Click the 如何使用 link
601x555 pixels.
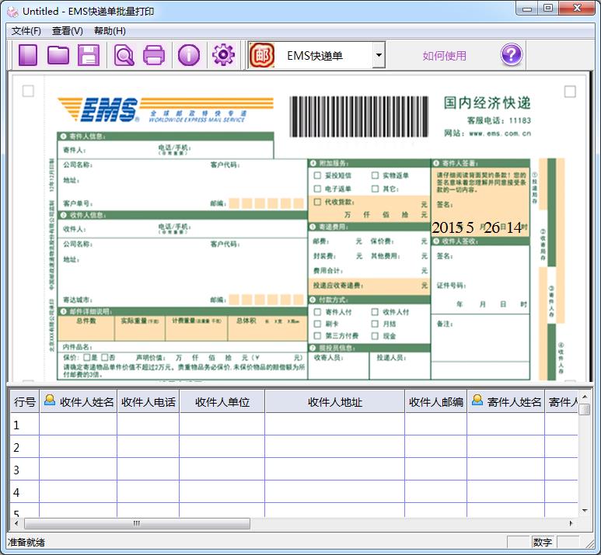444,56
